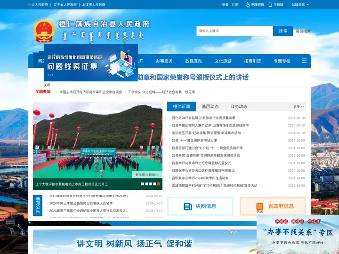Click the mobile phone version icon
The image size is (339, 254).
(270, 5)
